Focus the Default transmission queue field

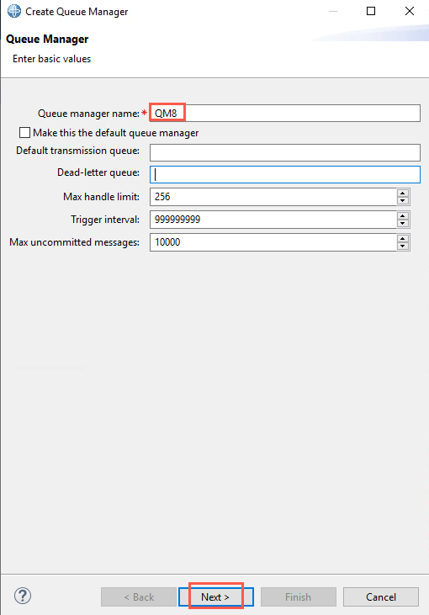285,152
